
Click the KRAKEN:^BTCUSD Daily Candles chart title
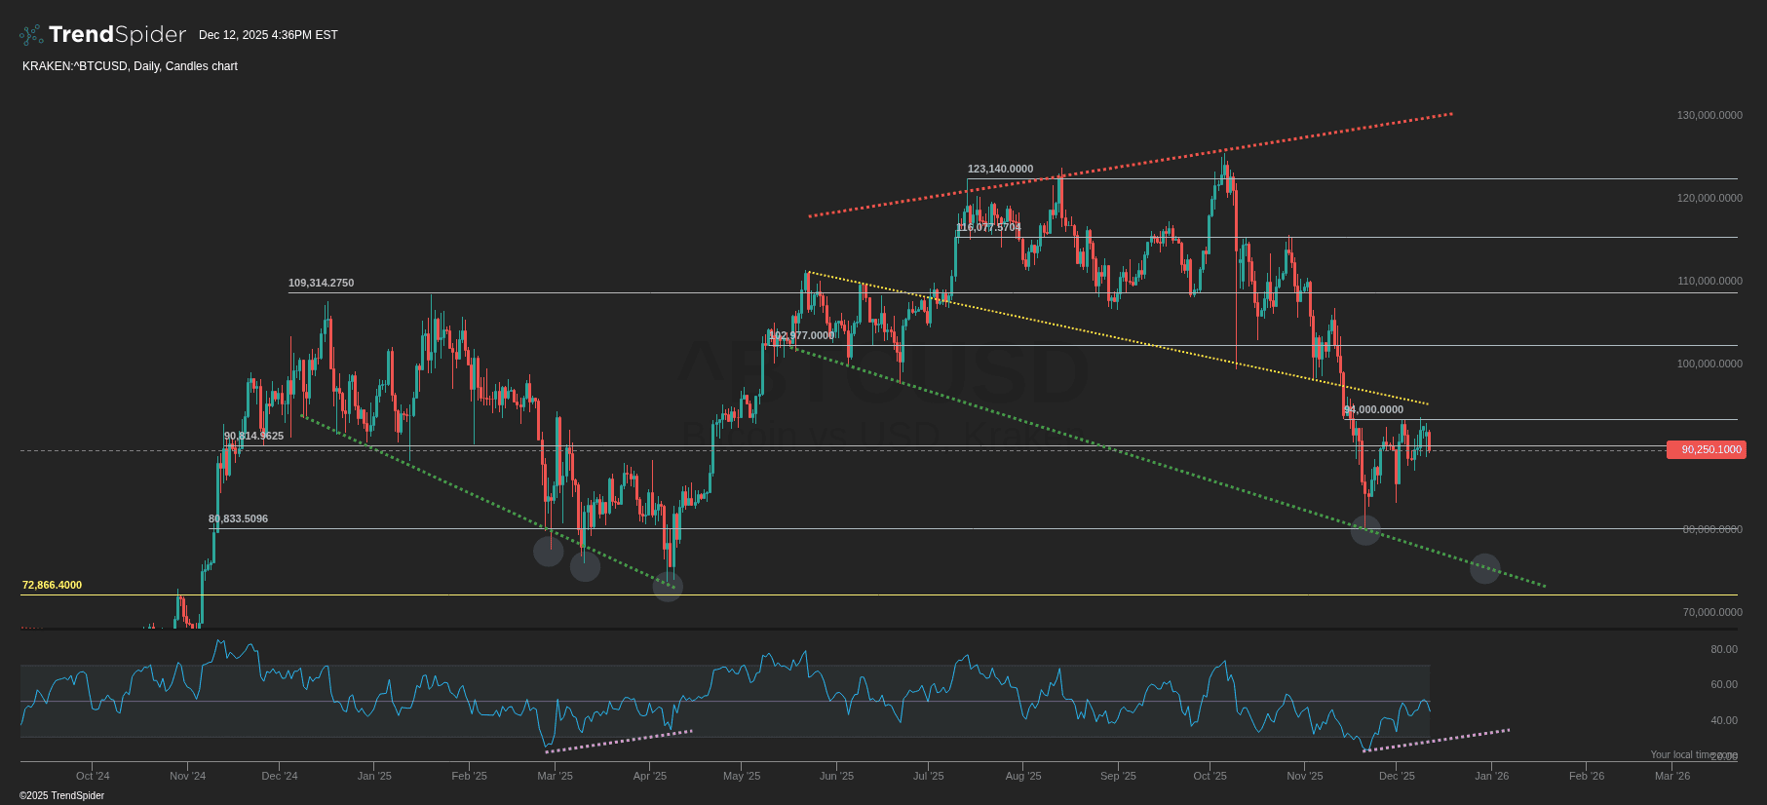point(130,66)
